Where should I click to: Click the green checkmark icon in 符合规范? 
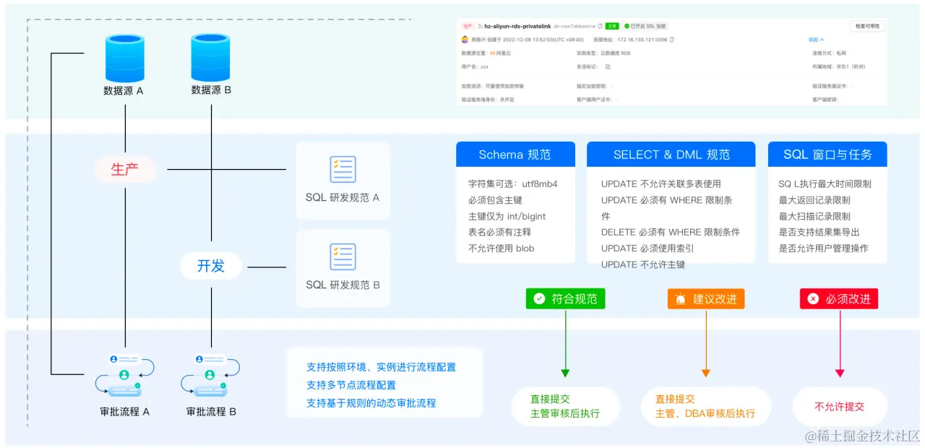point(539,298)
